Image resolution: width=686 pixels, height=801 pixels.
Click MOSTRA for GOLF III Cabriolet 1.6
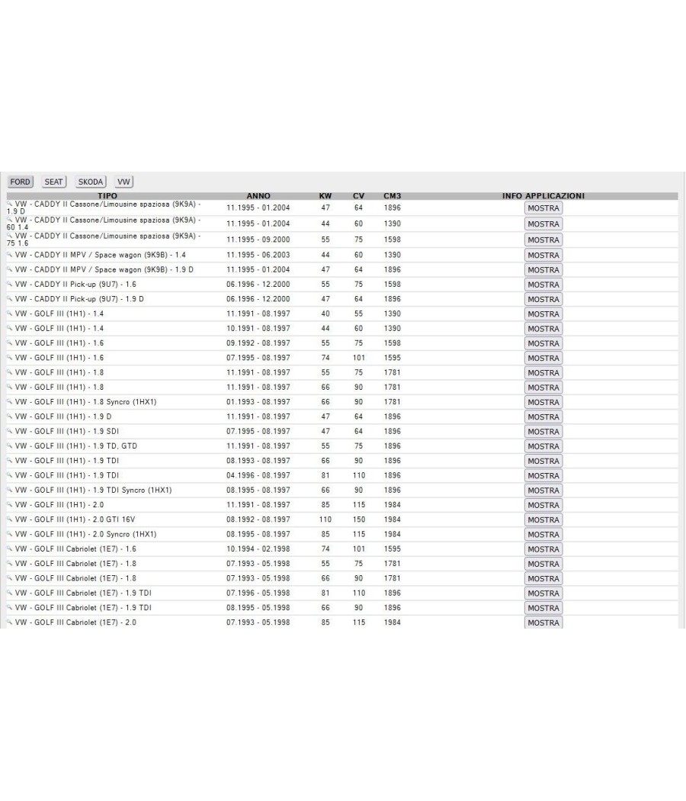point(543,549)
